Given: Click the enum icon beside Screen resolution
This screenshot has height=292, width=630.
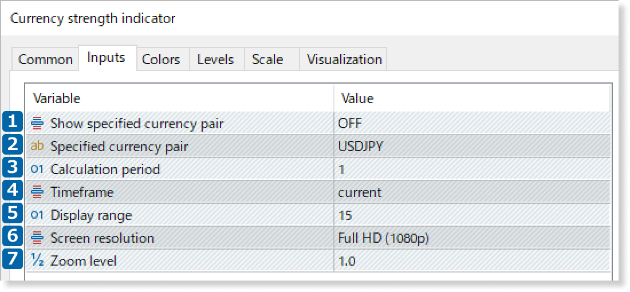Looking at the screenshot, I should (37, 238).
